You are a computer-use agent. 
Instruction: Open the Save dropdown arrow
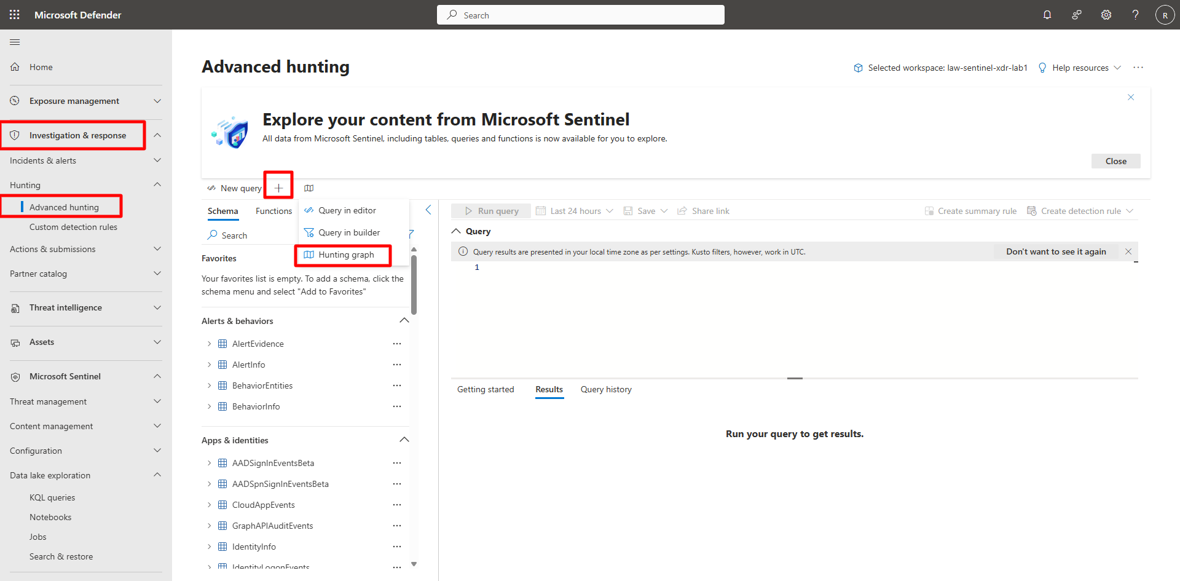664,211
